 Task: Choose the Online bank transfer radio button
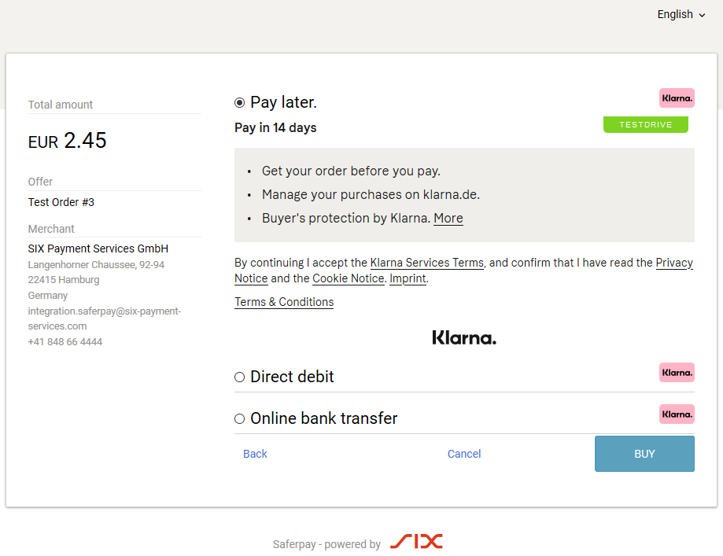point(239,418)
